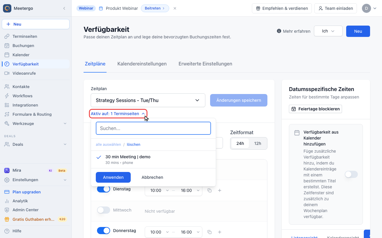382x238 pixels.
Task: Switch to the Erweiterte Einstellungen tab
Action: tap(205, 64)
